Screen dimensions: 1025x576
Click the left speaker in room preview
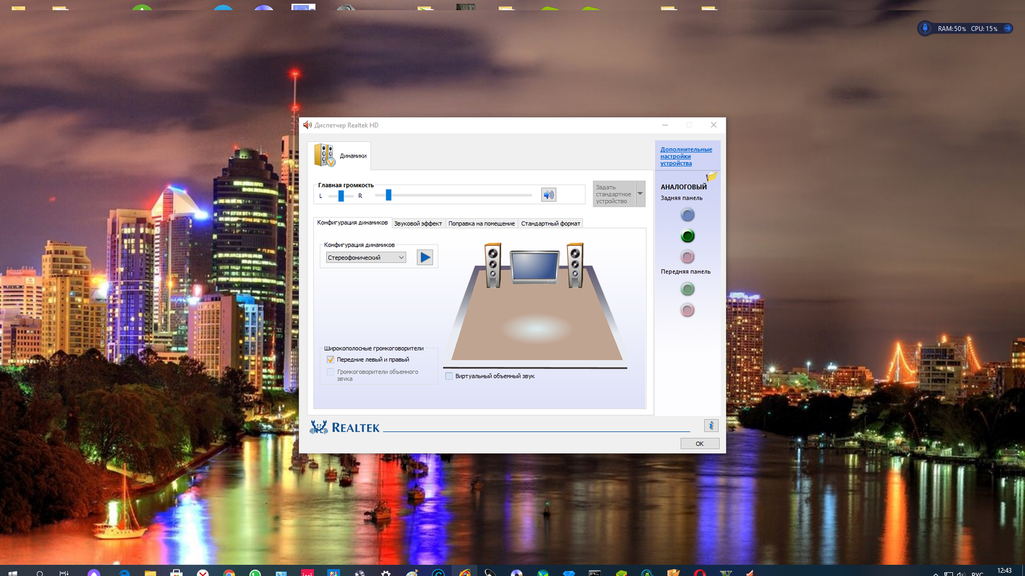point(493,265)
